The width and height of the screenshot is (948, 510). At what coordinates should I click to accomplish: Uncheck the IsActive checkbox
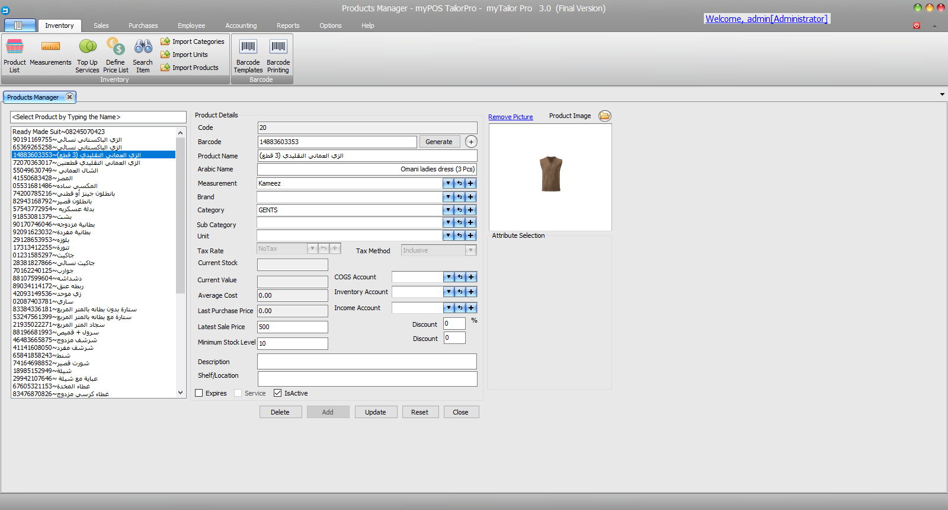pyautogui.click(x=277, y=393)
